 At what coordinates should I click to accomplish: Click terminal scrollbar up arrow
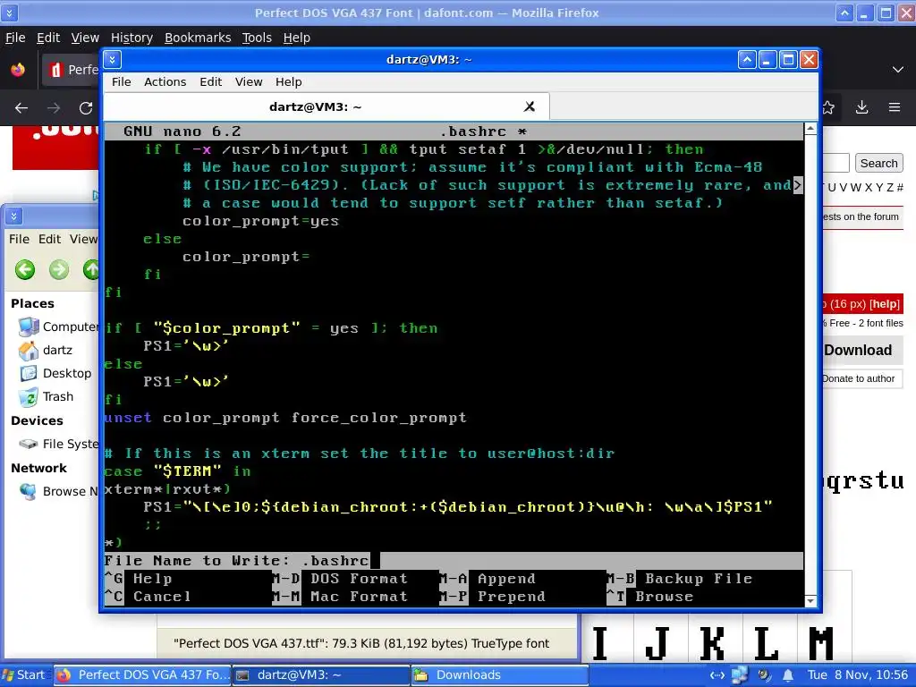pyautogui.click(x=810, y=129)
